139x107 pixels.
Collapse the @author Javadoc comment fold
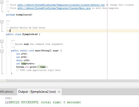2,22
